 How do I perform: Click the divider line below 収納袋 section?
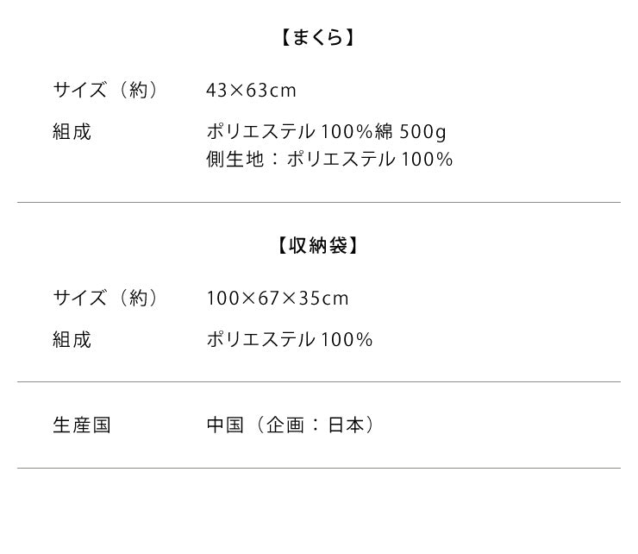point(319,381)
